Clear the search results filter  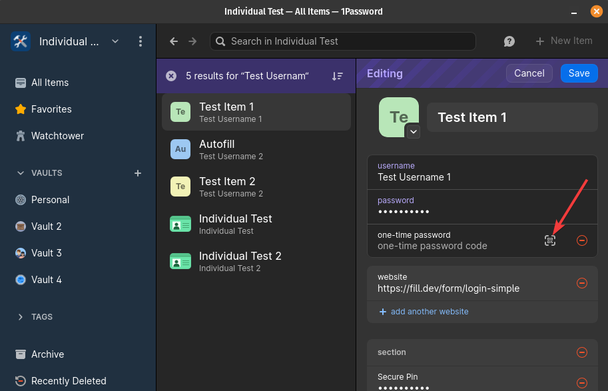pos(171,76)
